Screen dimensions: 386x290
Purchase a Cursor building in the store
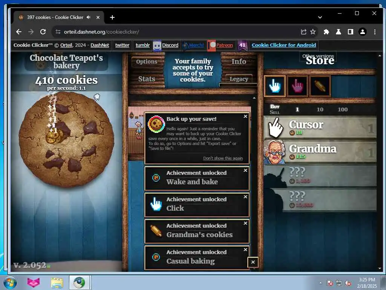[x=320, y=127]
